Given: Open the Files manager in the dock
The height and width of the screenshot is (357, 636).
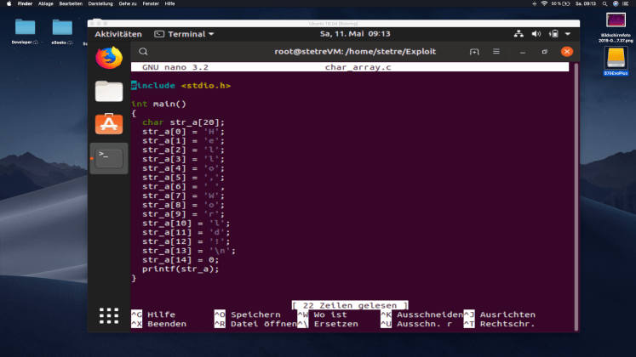Looking at the screenshot, I should [108, 90].
